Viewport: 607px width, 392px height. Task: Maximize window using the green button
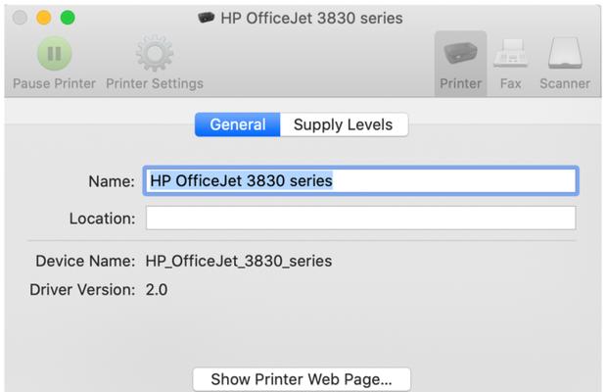pos(68,18)
